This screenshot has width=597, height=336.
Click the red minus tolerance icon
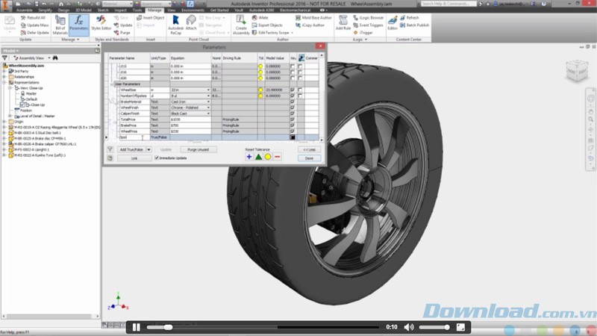coord(277,157)
